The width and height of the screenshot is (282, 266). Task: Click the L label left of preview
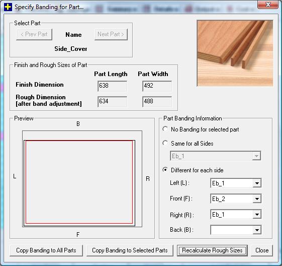(15, 176)
